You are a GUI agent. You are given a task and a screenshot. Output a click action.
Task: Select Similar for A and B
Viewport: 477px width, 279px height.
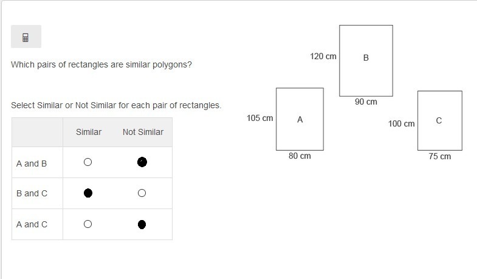coord(88,162)
